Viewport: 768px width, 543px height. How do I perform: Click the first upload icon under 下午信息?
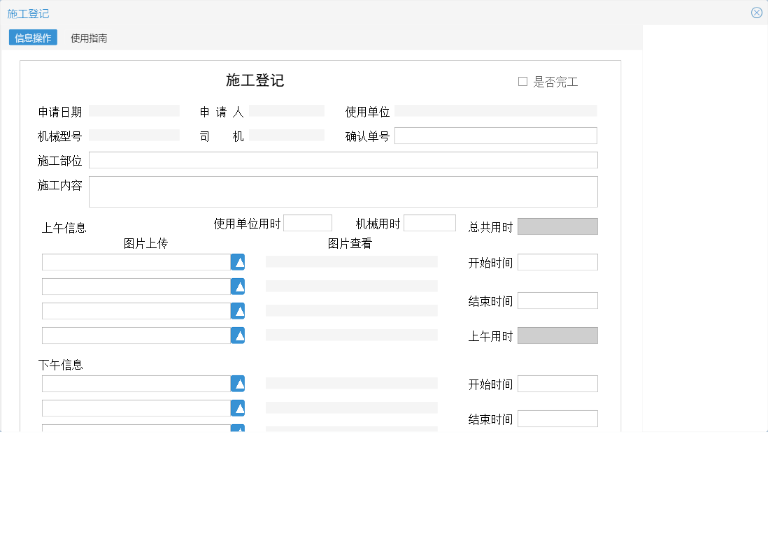(238, 383)
